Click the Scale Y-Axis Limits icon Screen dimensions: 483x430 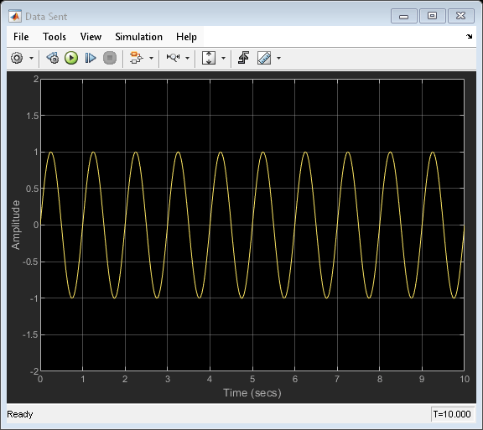click(209, 58)
